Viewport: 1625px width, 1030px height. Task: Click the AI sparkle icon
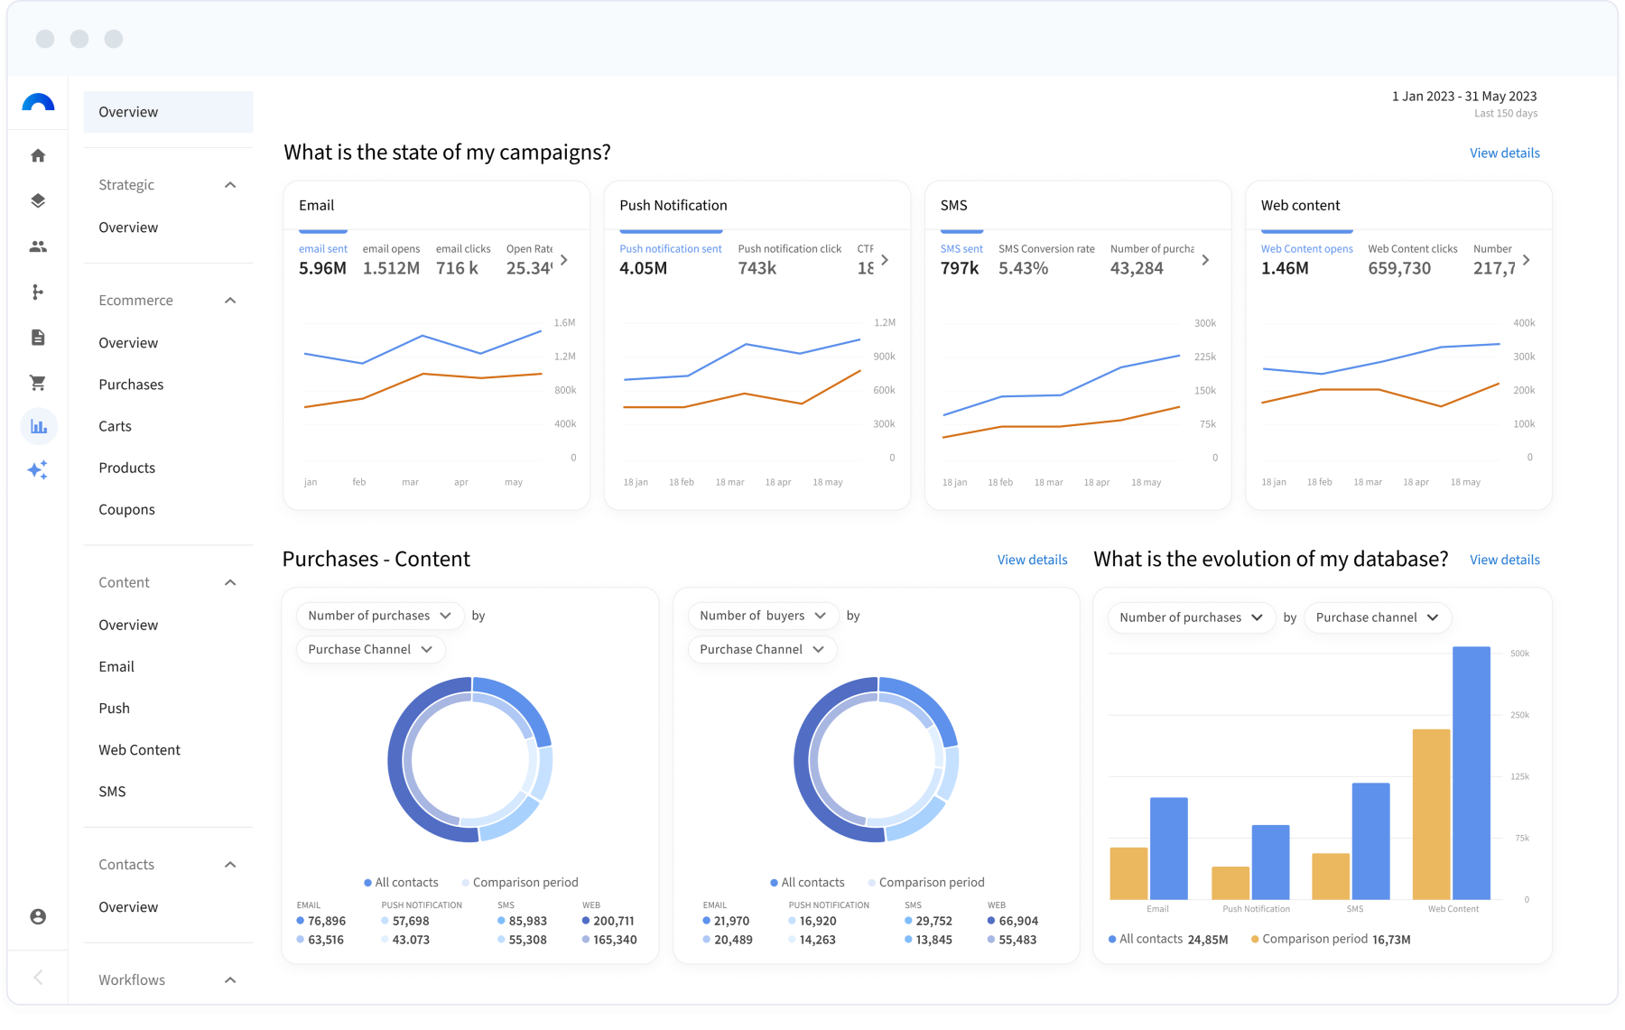coord(38,470)
